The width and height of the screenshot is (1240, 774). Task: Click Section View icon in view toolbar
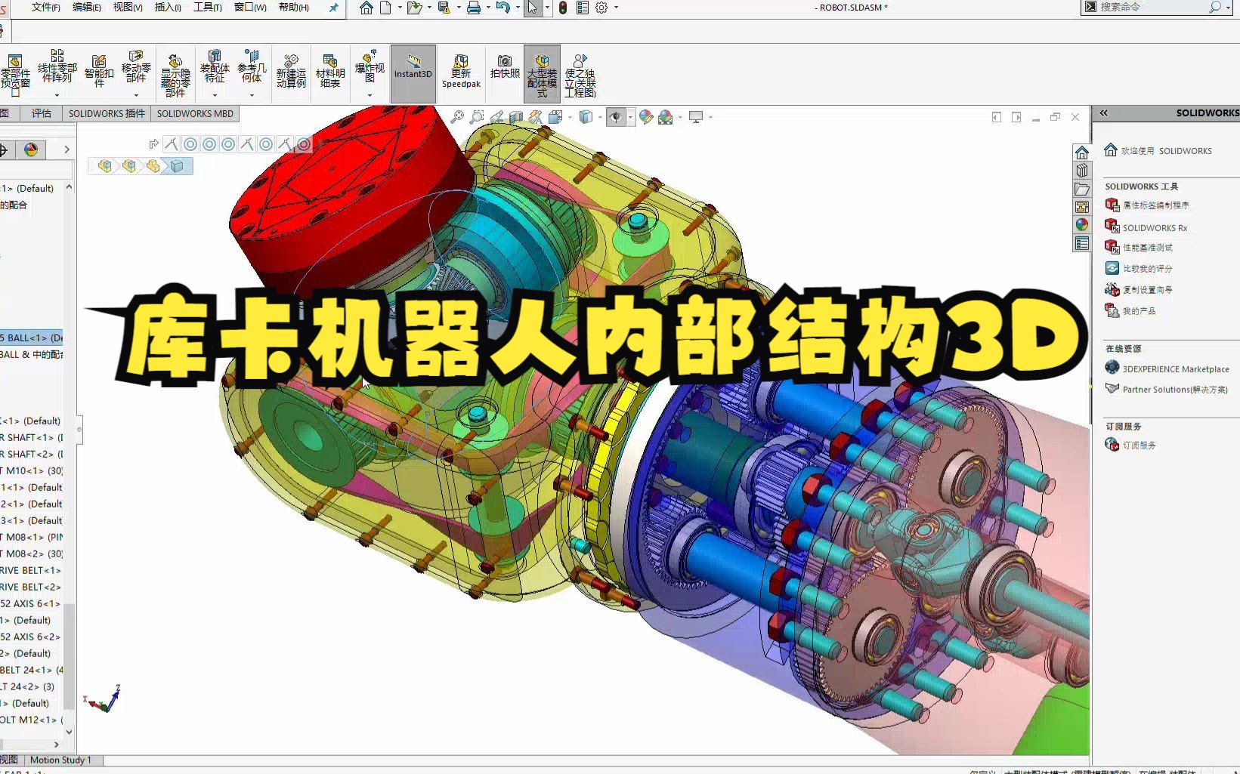[x=516, y=117]
